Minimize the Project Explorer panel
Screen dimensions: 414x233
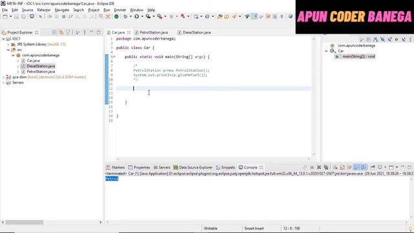[91, 32]
